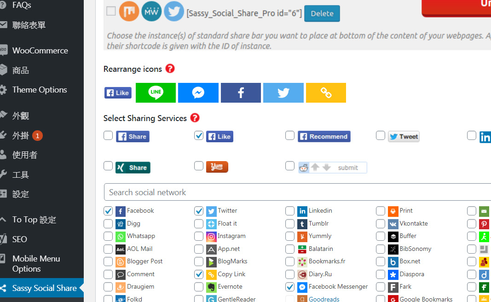Open the SEO menu item
491x302 pixels.
tap(19, 239)
